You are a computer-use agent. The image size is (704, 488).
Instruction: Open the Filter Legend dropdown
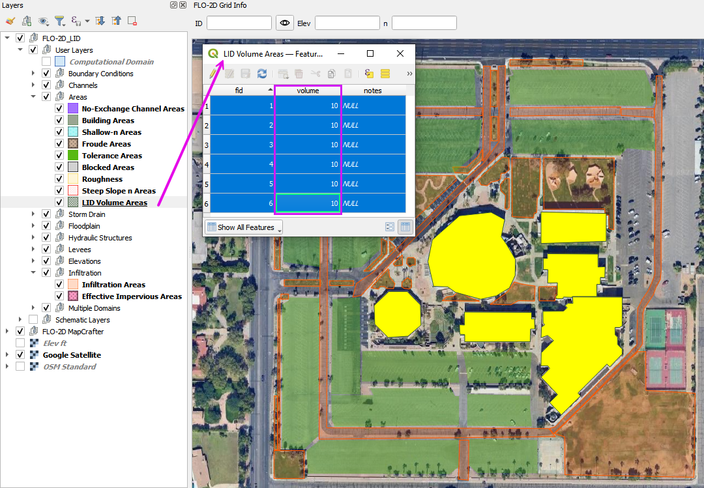coord(60,21)
